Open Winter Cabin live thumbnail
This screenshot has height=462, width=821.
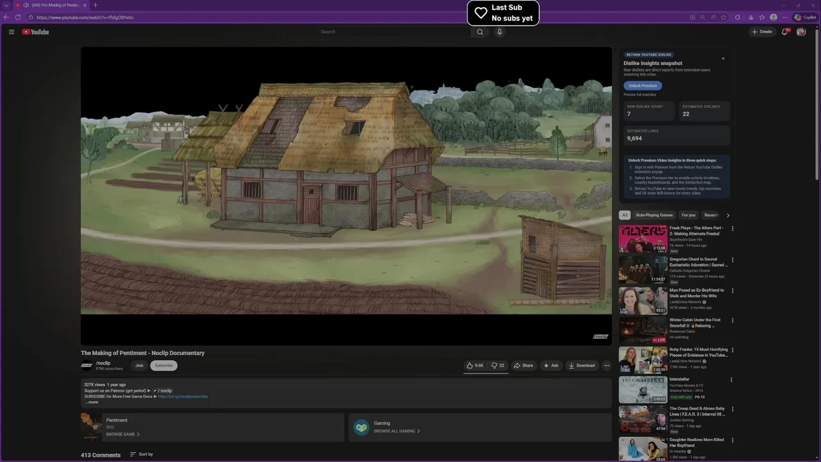(x=643, y=330)
